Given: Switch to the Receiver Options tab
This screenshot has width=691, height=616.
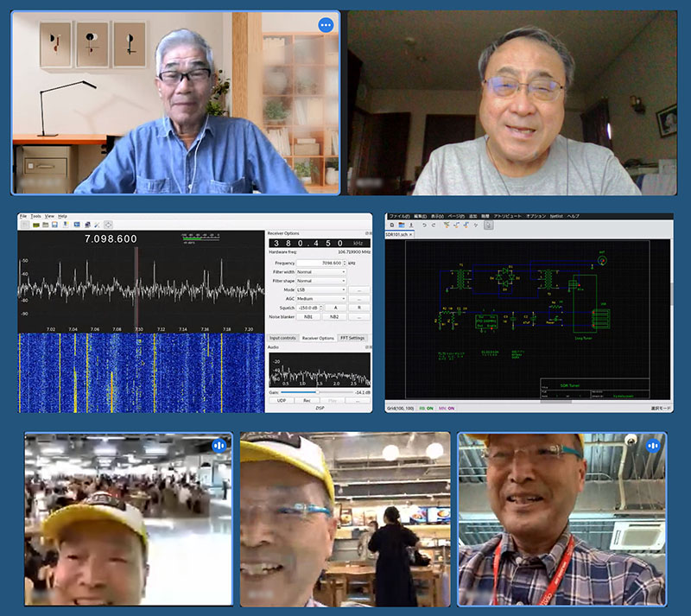Looking at the screenshot, I should coord(318,338).
